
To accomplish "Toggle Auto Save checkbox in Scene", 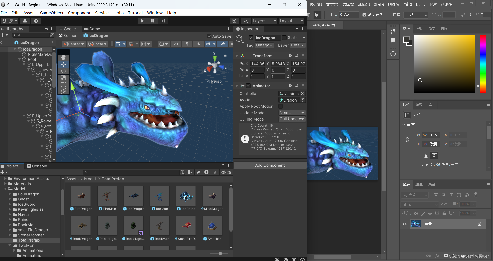I will click(x=209, y=36).
